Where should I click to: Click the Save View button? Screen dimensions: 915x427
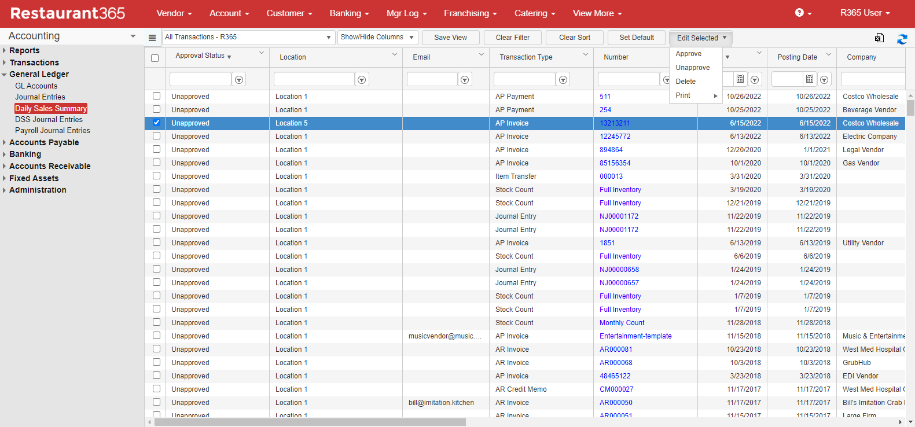point(451,38)
